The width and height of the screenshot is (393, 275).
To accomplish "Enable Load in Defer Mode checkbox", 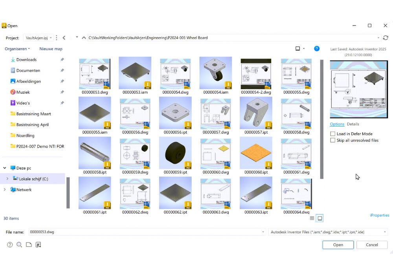I will (x=333, y=134).
